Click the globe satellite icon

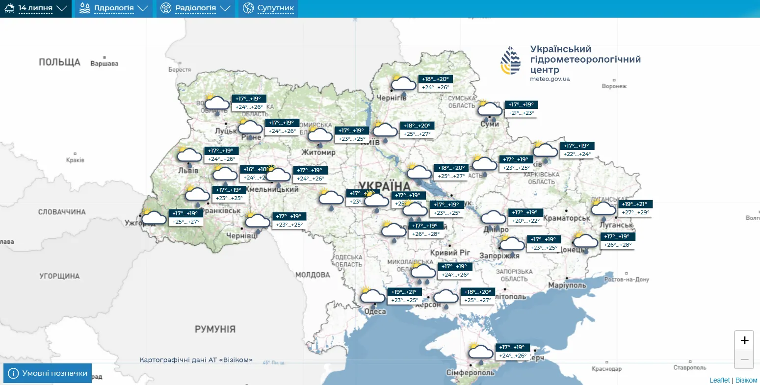(x=248, y=8)
